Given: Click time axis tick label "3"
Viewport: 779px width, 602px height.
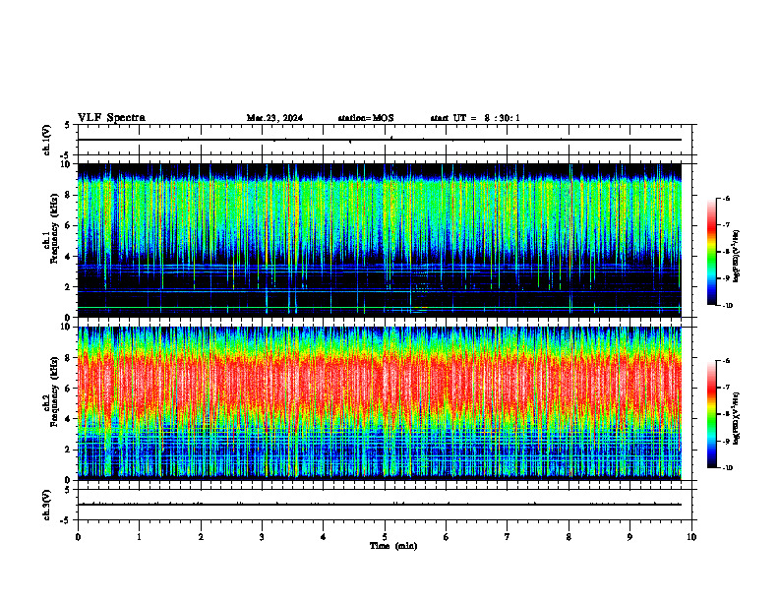Looking at the screenshot, I should (262, 537).
